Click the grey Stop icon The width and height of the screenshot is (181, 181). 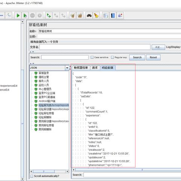click(32, 15)
